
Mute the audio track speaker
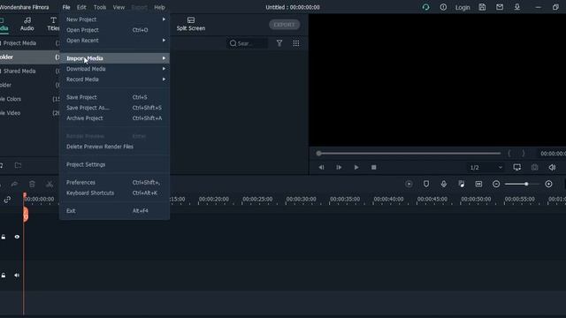click(17, 275)
